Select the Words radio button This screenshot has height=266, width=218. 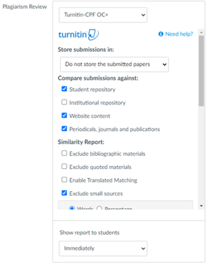[x=72, y=208]
